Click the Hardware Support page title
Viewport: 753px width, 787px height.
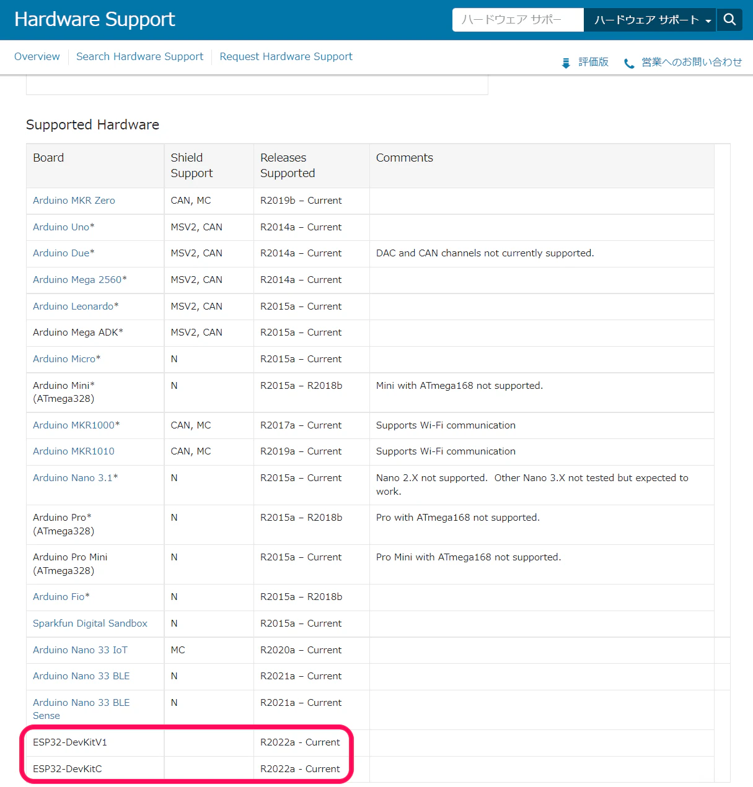click(x=95, y=19)
